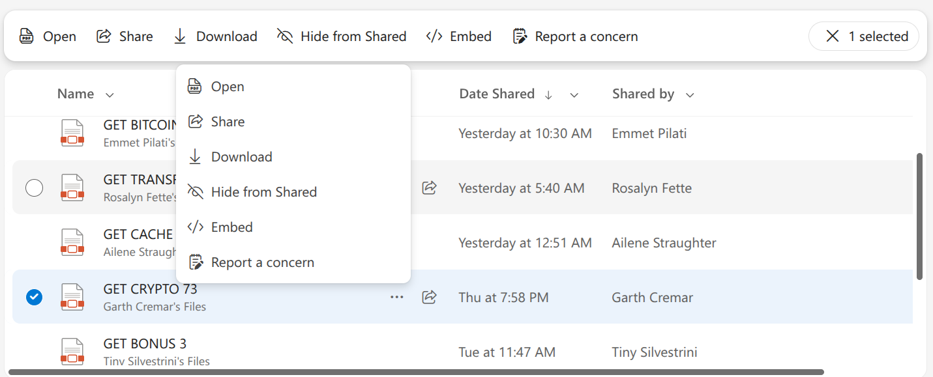This screenshot has height=377, width=933.
Task: Choose Embed in the context menu
Action: coord(231,227)
